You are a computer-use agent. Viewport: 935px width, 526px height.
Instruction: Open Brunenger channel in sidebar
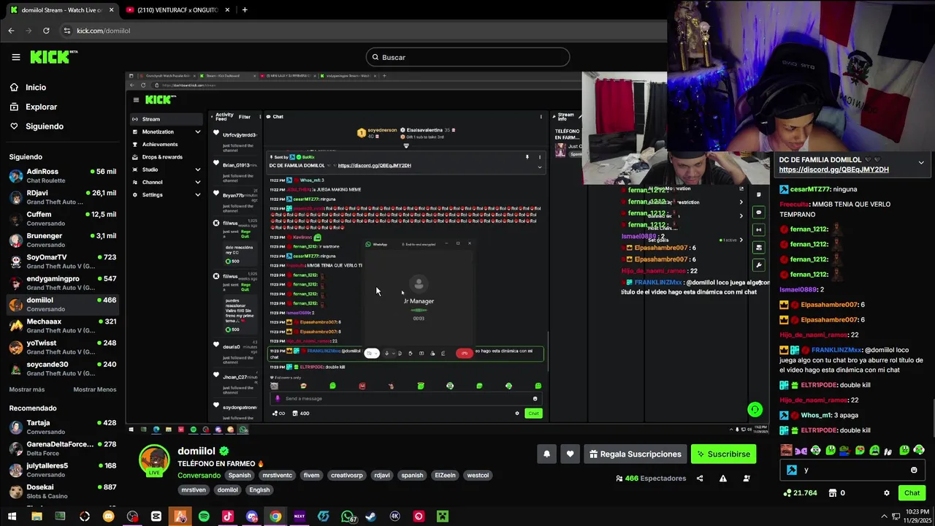click(x=62, y=240)
